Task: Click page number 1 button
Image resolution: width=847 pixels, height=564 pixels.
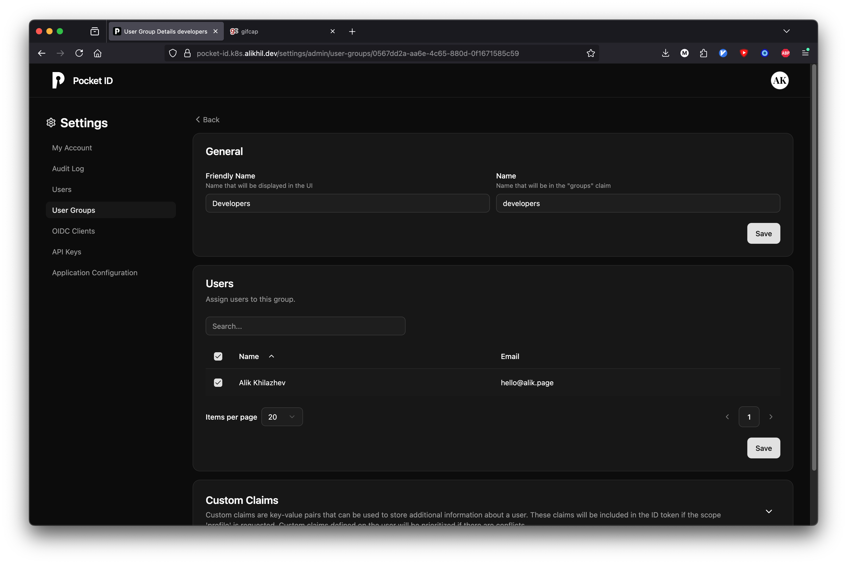Action: pos(749,416)
